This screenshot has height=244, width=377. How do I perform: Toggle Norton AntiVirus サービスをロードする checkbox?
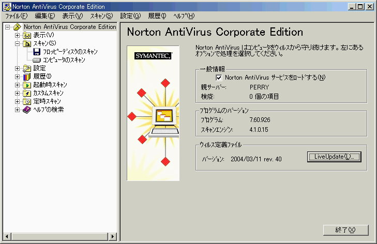(x=219, y=78)
